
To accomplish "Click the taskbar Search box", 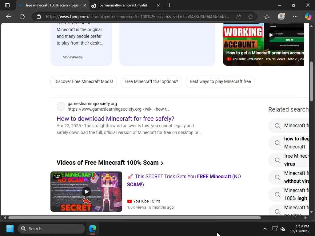I will coord(51,229).
